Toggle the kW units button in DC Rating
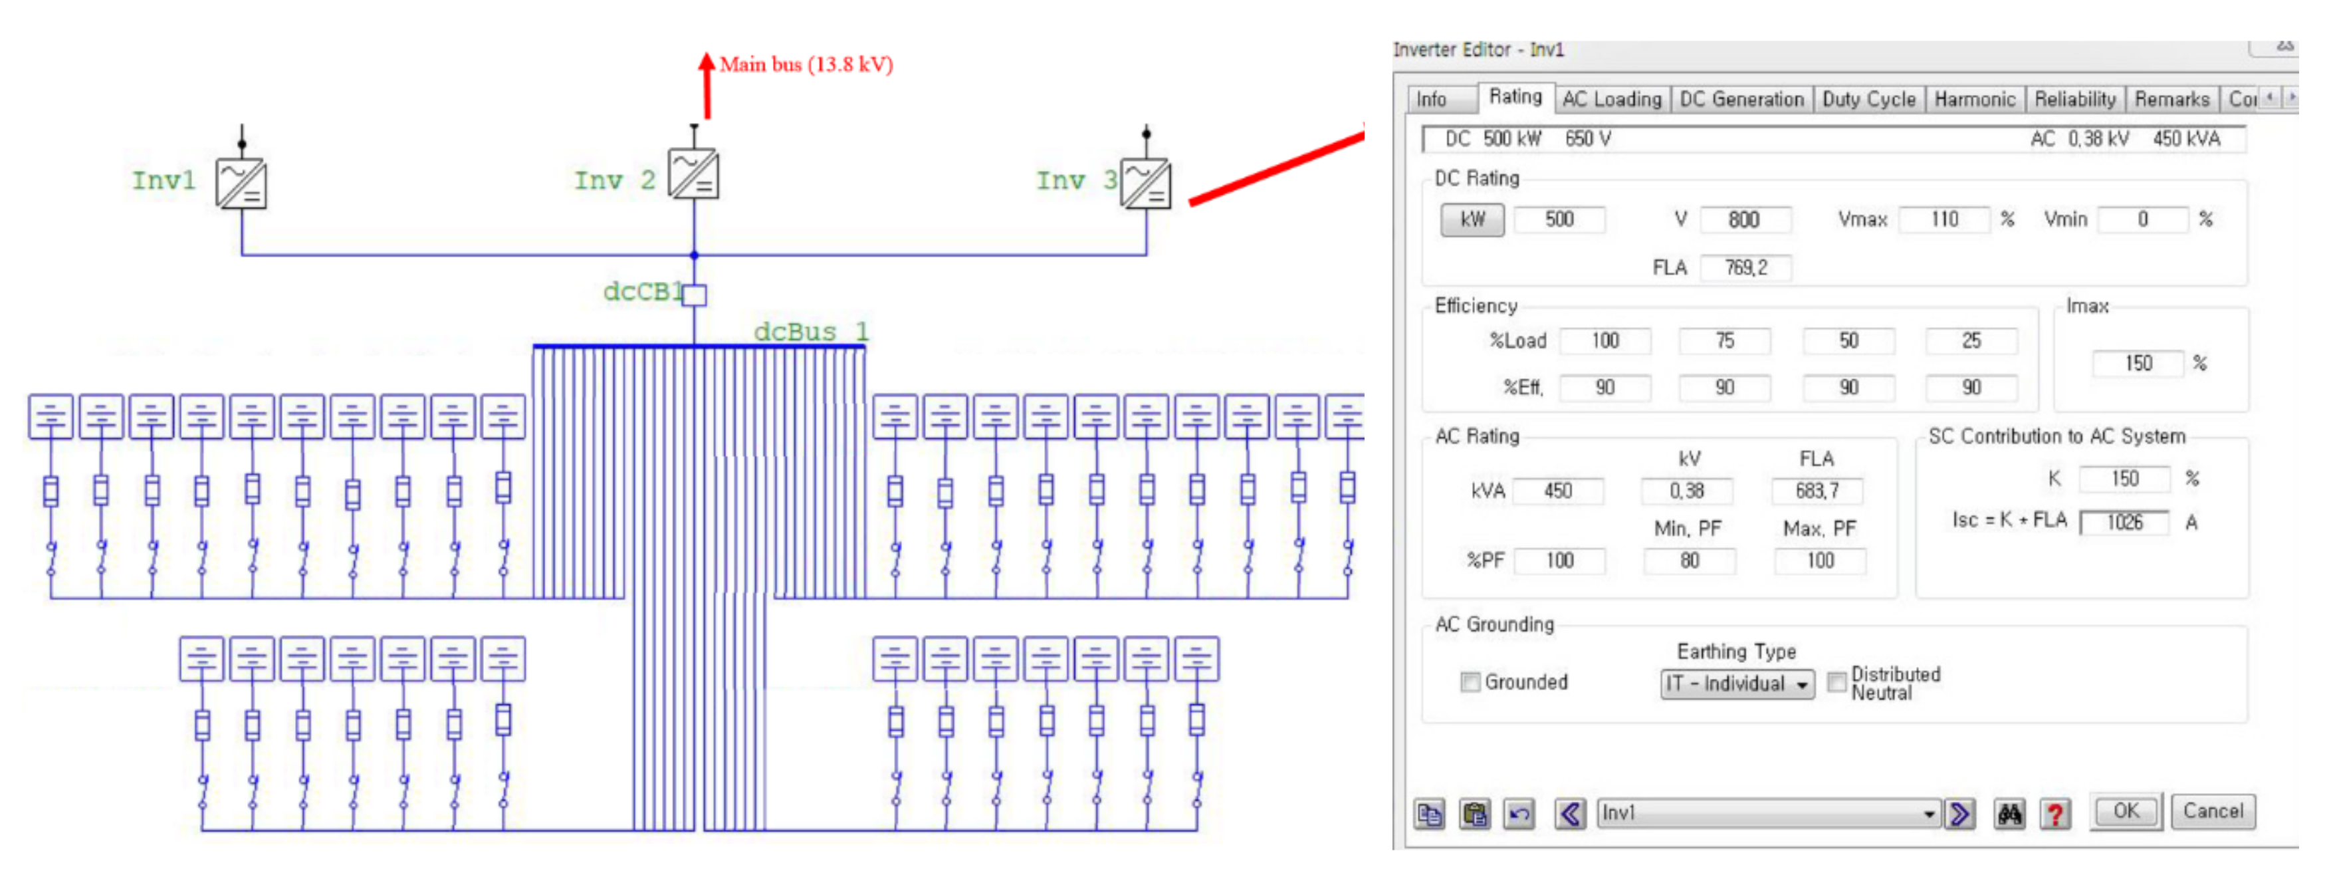The width and height of the screenshot is (2329, 881). tap(1472, 220)
